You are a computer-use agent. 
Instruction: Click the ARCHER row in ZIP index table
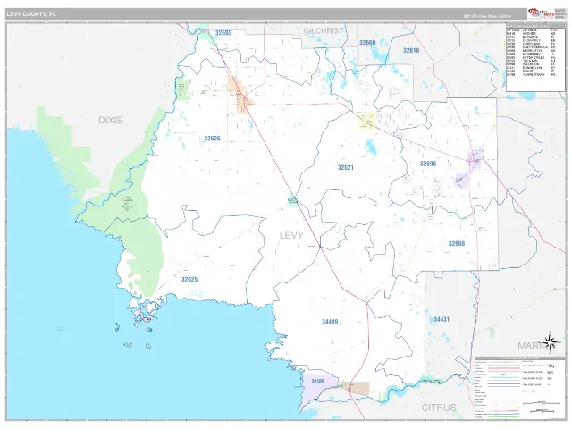tap(532, 34)
